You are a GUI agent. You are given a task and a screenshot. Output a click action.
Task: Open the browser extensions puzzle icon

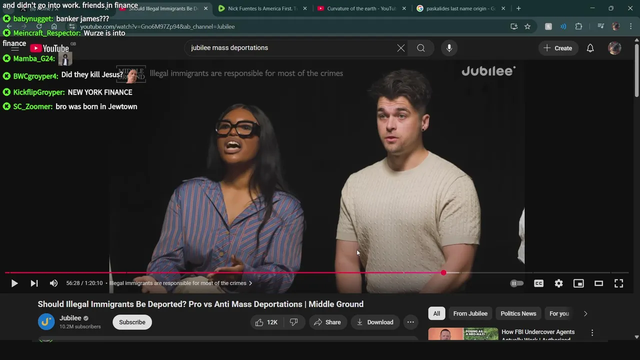578,26
